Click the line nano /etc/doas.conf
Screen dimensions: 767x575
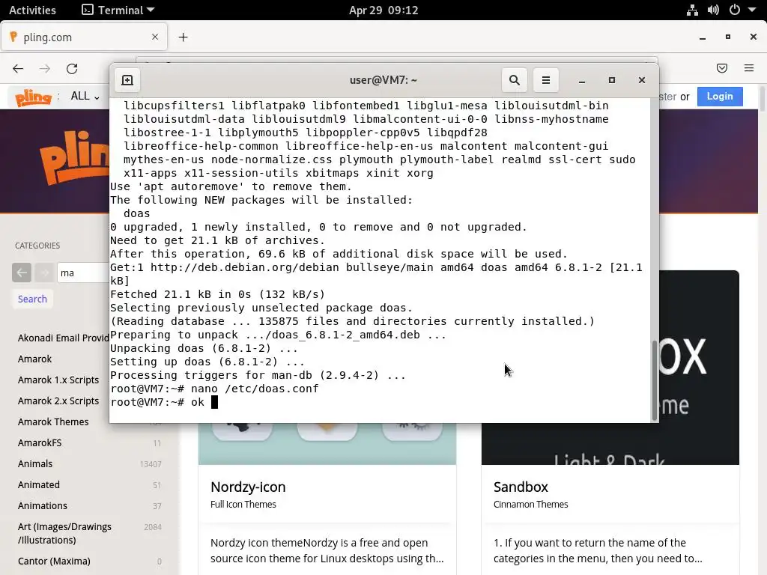click(x=214, y=389)
